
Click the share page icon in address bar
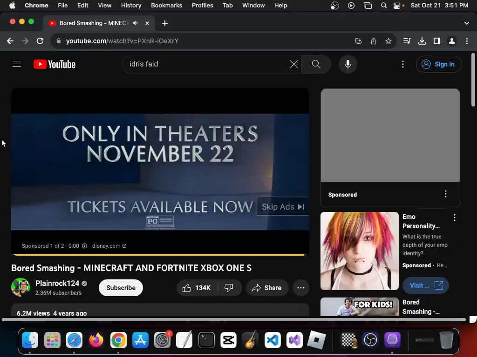(374, 41)
